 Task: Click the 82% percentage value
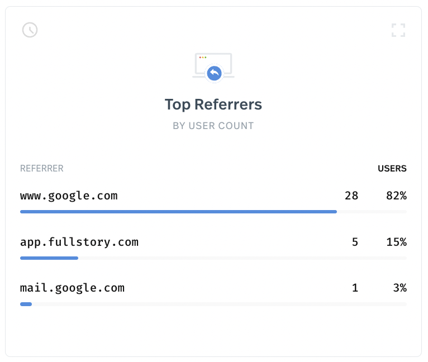pos(396,196)
